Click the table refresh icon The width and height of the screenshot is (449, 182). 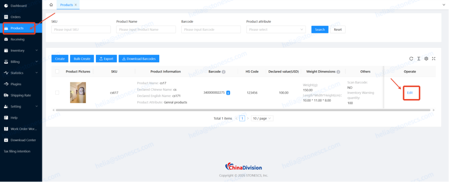411,59
